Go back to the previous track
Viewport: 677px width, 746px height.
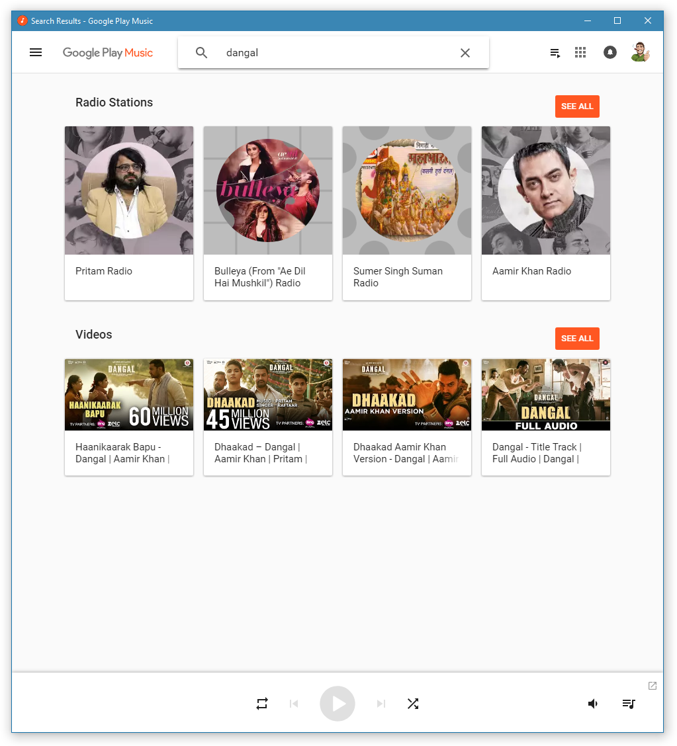[x=294, y=704]
